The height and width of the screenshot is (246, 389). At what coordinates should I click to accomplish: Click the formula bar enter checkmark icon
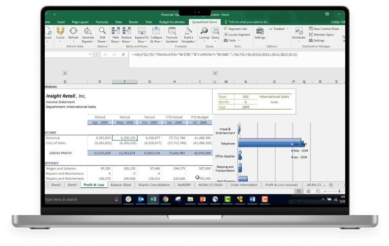coord(114,55)
